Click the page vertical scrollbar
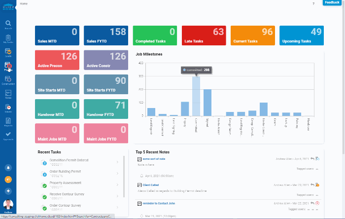 [344, 77]
